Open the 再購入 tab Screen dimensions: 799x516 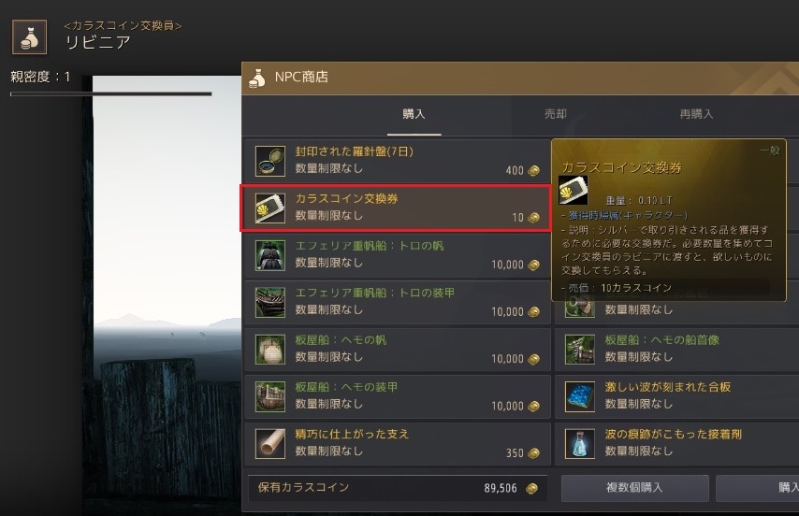(696, 114)
